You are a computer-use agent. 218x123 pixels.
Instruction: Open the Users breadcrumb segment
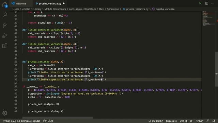[x=16, y=9]
